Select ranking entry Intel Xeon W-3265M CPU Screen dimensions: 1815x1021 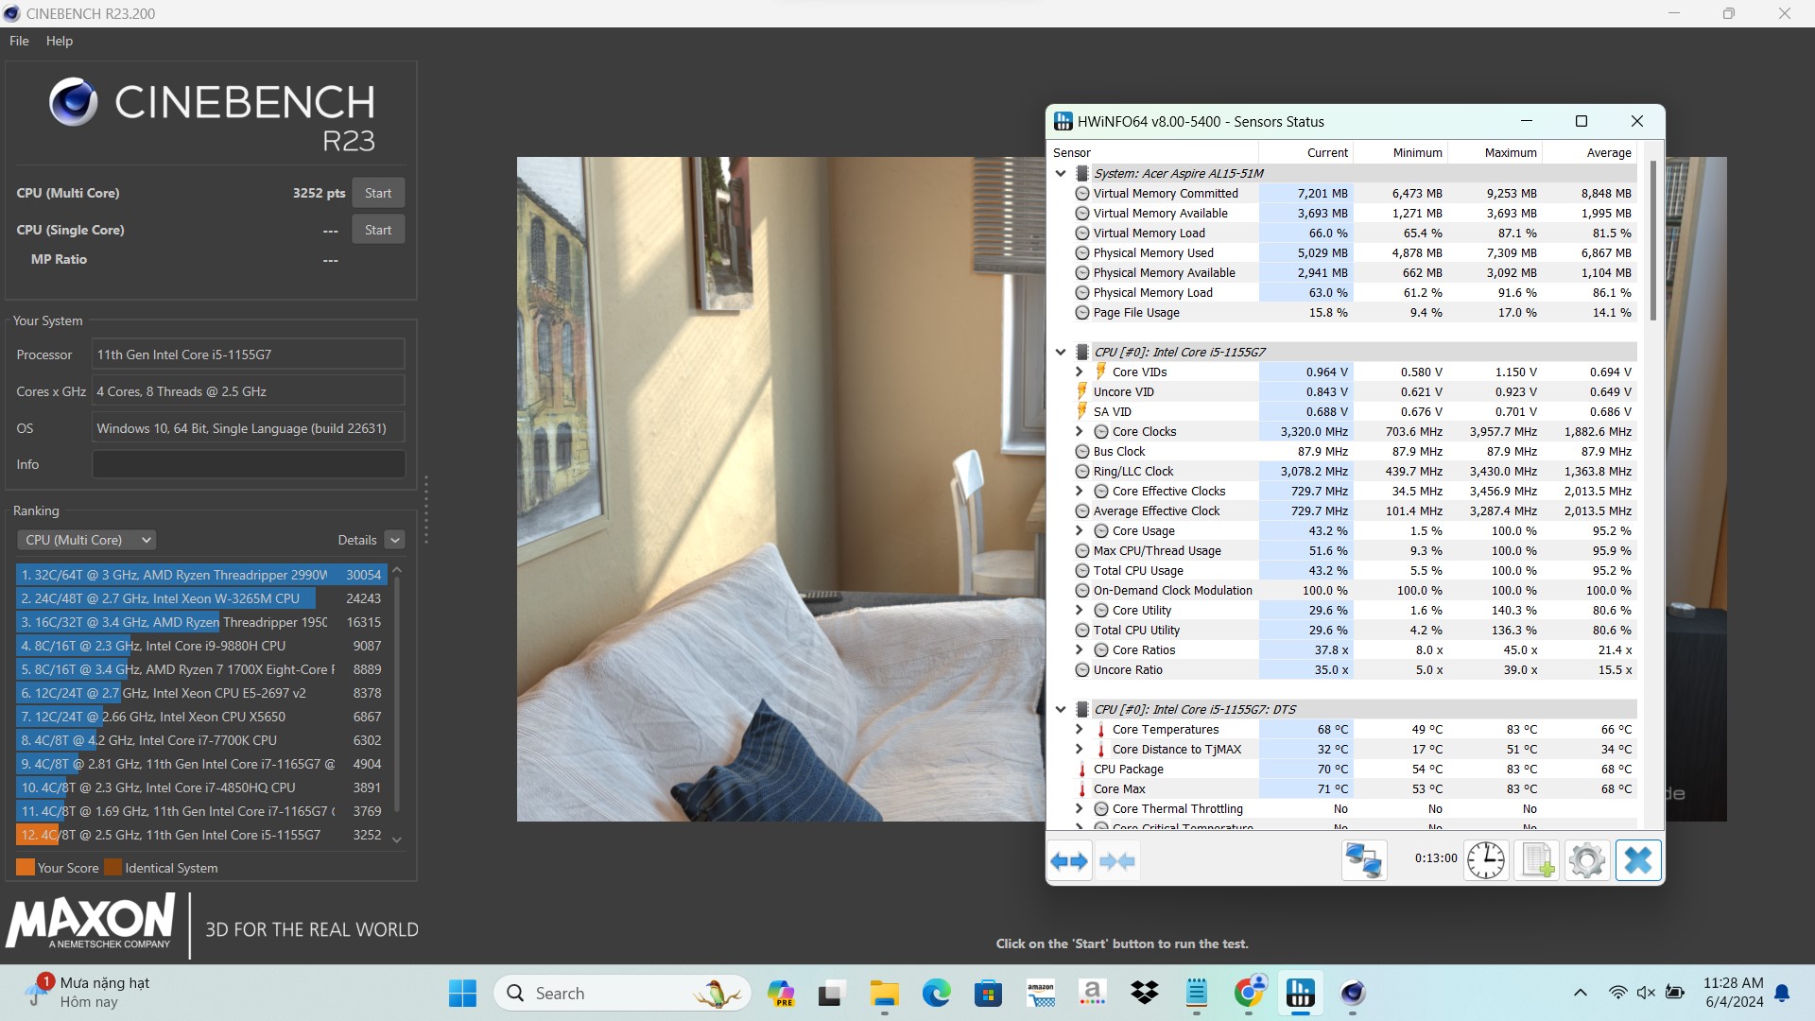pyautogui.click(x=201, y=598)
